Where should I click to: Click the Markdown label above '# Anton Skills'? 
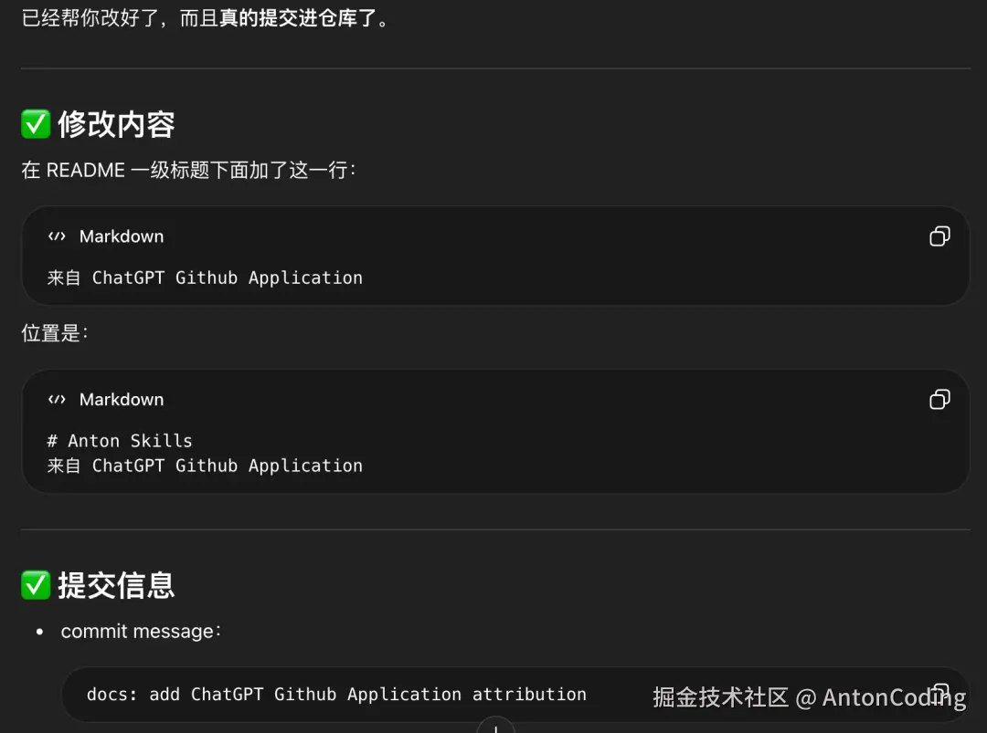(x=122, y=399)
